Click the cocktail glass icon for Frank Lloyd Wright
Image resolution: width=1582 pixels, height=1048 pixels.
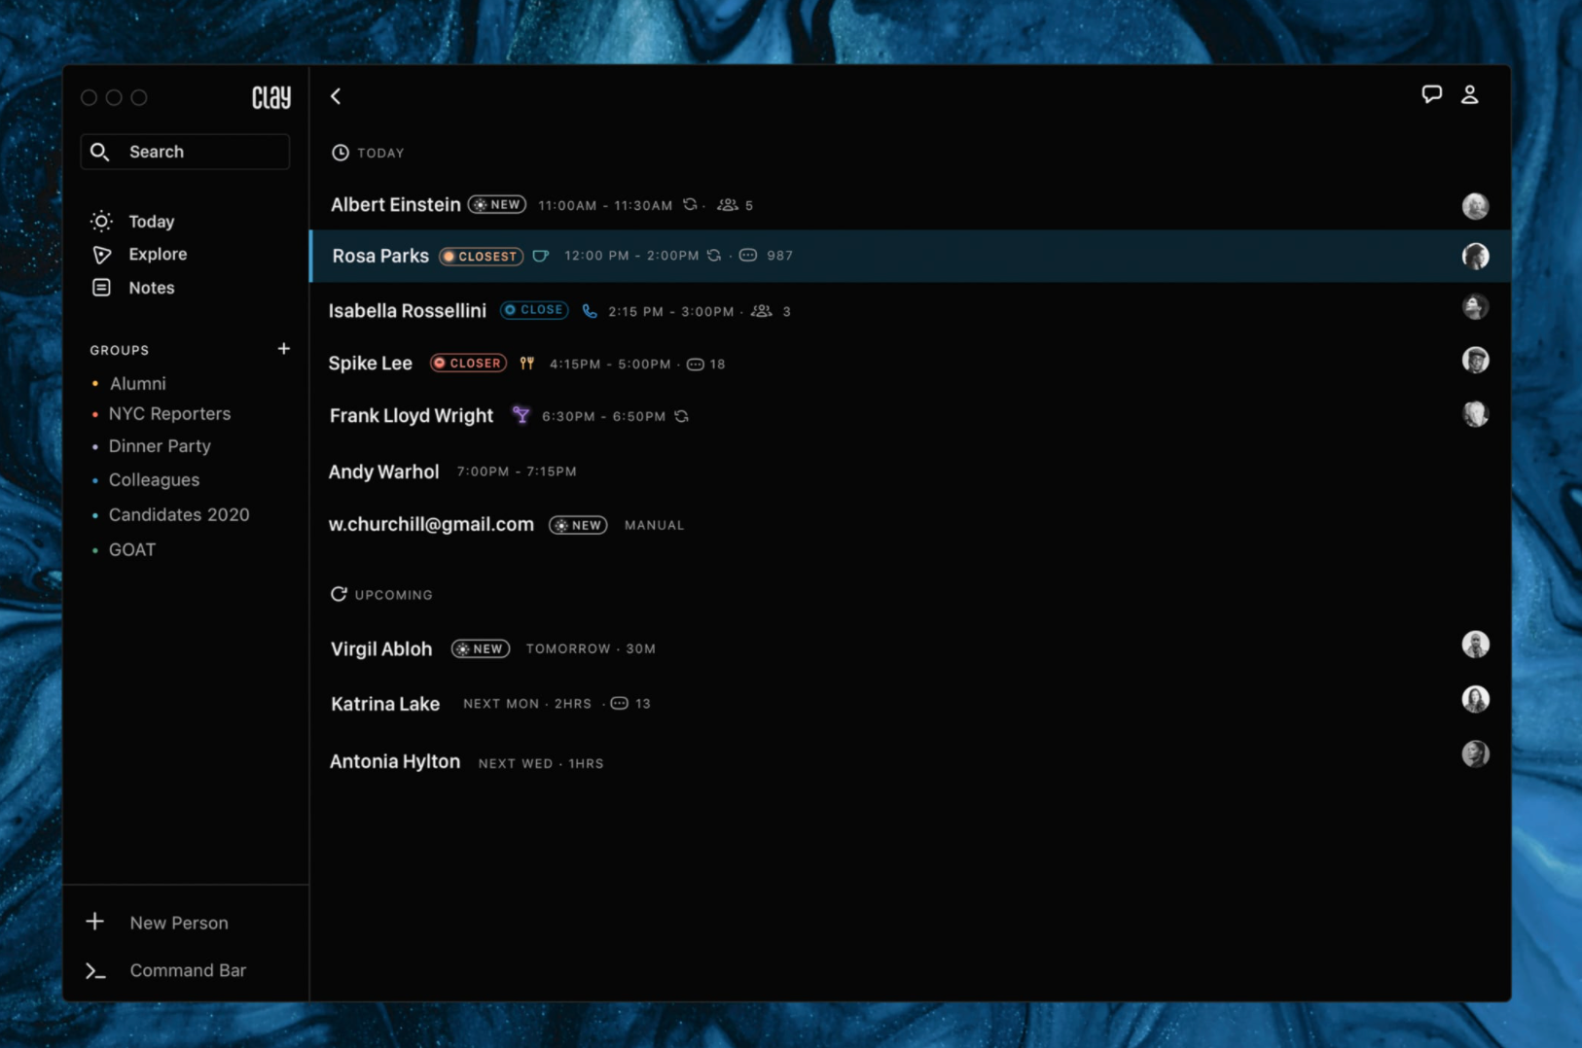(521, 415)
